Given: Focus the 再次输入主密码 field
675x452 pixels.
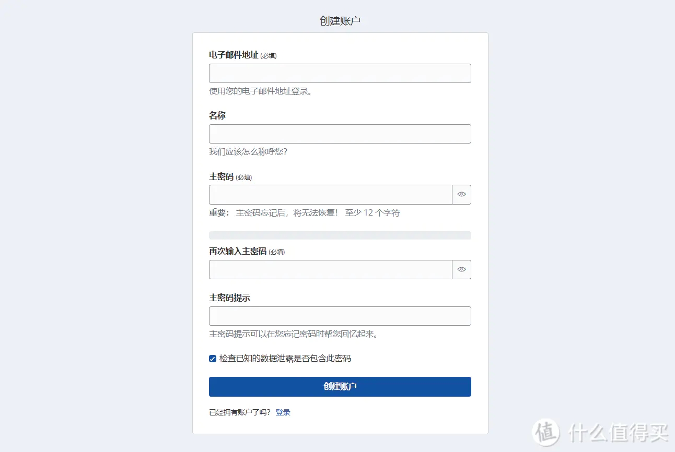Looking at the screenshot, I should point(331,269).
